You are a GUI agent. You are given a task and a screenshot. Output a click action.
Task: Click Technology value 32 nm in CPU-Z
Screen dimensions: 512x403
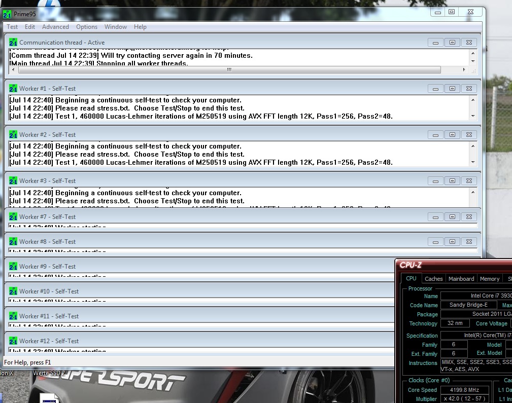pyautogui.click(x=455, y=323)
